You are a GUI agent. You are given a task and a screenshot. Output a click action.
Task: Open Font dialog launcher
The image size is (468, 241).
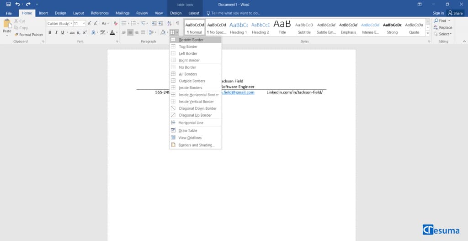117,41
